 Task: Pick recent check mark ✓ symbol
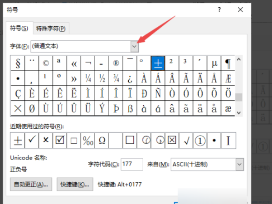click(x=32, y=141)
